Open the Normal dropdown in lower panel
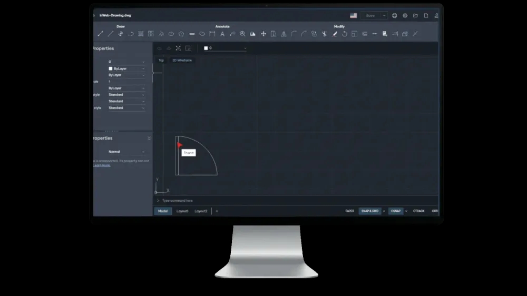Viewport: 527px width, 296px height. click(126, 152)
